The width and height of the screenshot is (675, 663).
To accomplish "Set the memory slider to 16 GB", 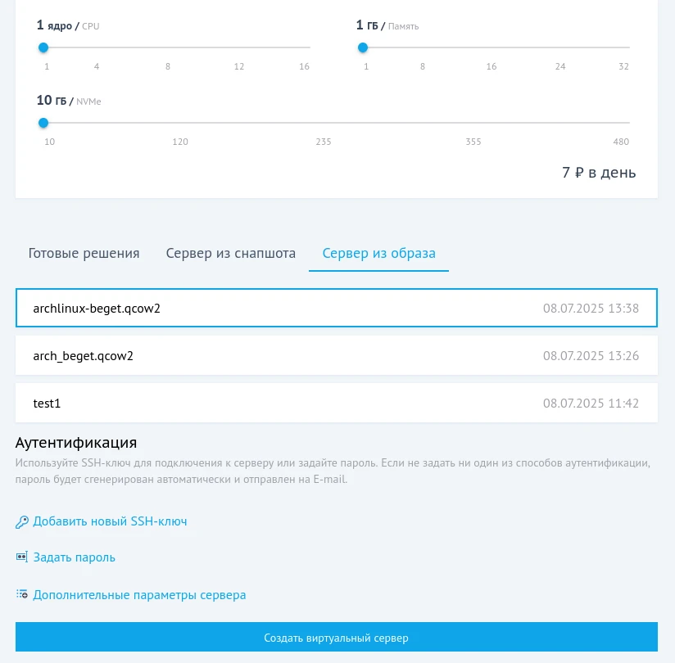I will (492, 47).
